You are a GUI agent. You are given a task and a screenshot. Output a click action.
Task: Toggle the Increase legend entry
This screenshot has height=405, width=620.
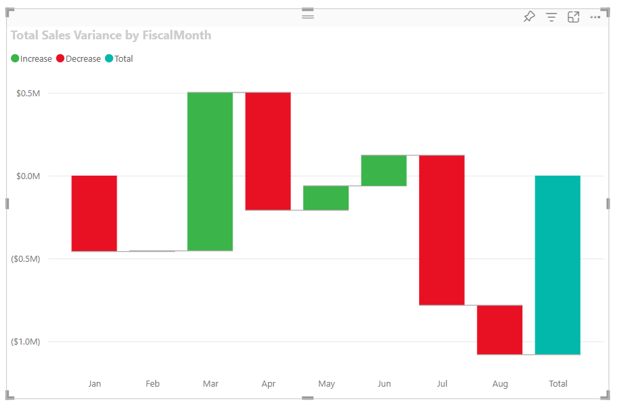click(31, 58)
